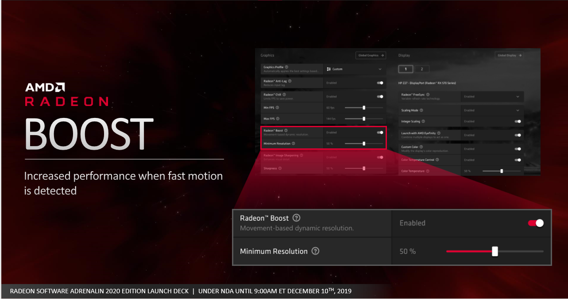Click Color Temperature Control help icon
This screenshot has height=299, width=568.
[x=437, y=159]
